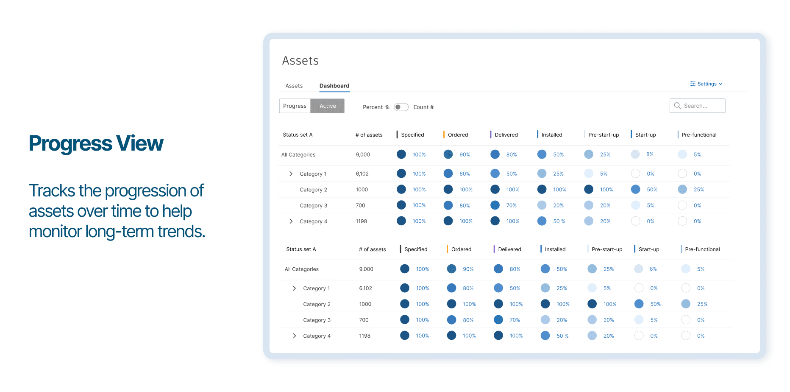Screen dimensions: 790x392
Task: Toggle the Percent % / Count # switch
Action: click(x=401, y=107)
